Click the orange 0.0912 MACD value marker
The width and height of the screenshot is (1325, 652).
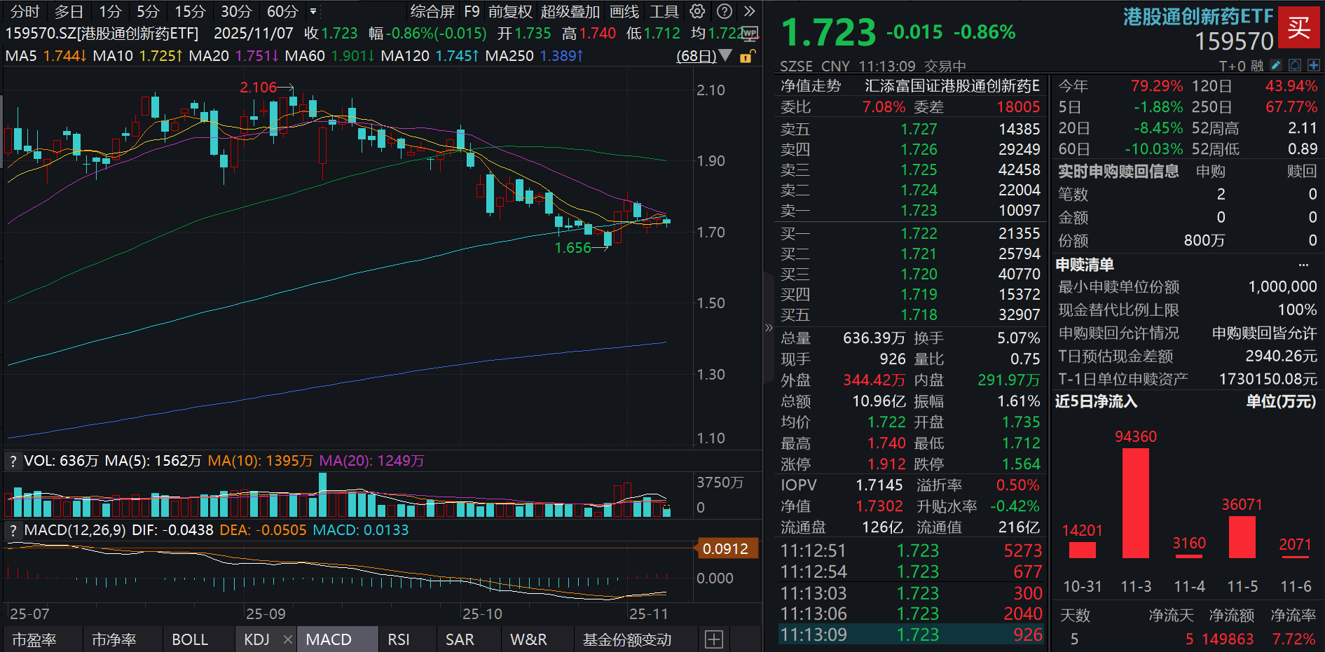[x=727, y=549]
